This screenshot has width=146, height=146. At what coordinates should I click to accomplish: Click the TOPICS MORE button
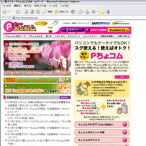pos(65,97)
